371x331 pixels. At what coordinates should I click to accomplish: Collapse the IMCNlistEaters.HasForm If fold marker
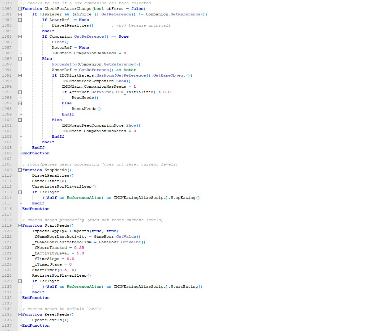click(20, 75)
